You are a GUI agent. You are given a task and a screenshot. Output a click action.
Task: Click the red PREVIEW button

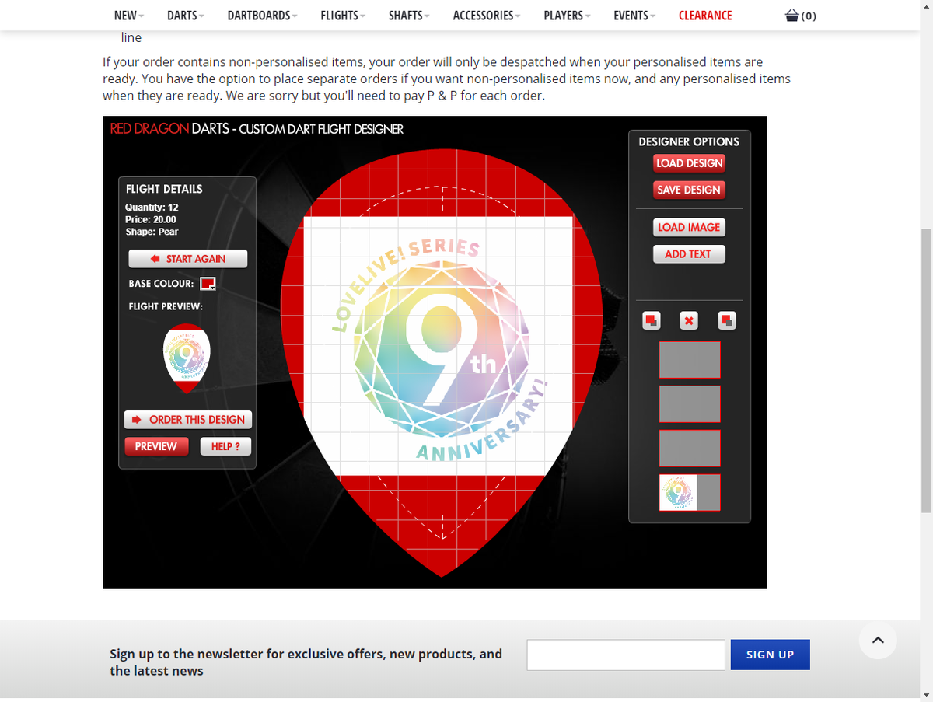coord(156,446)
